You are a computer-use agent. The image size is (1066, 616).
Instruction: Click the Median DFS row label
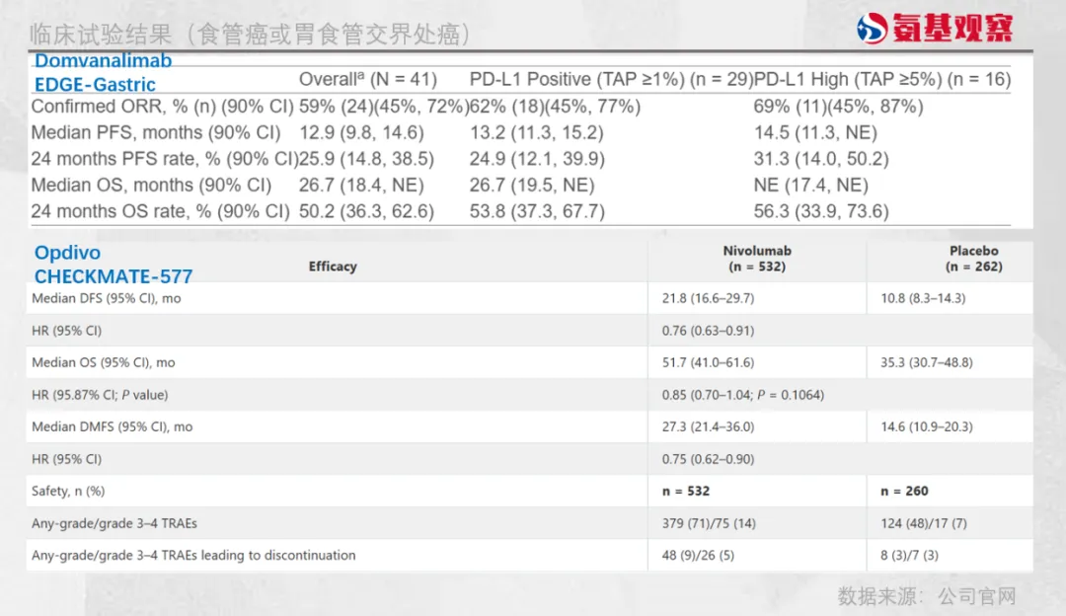(x=107, y=298)
